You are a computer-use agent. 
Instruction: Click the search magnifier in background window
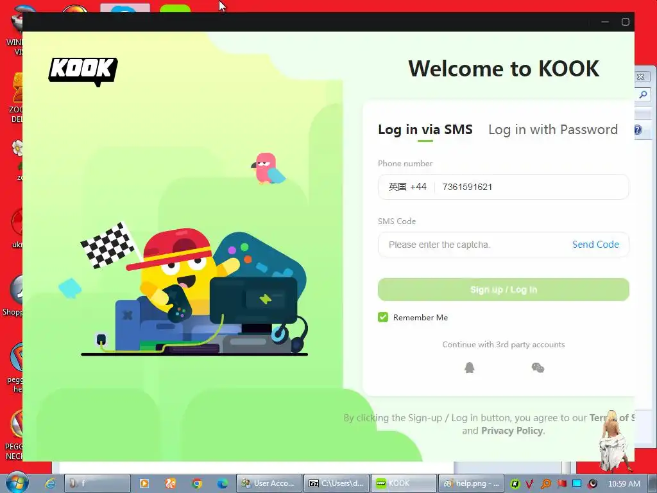(643, 95)
